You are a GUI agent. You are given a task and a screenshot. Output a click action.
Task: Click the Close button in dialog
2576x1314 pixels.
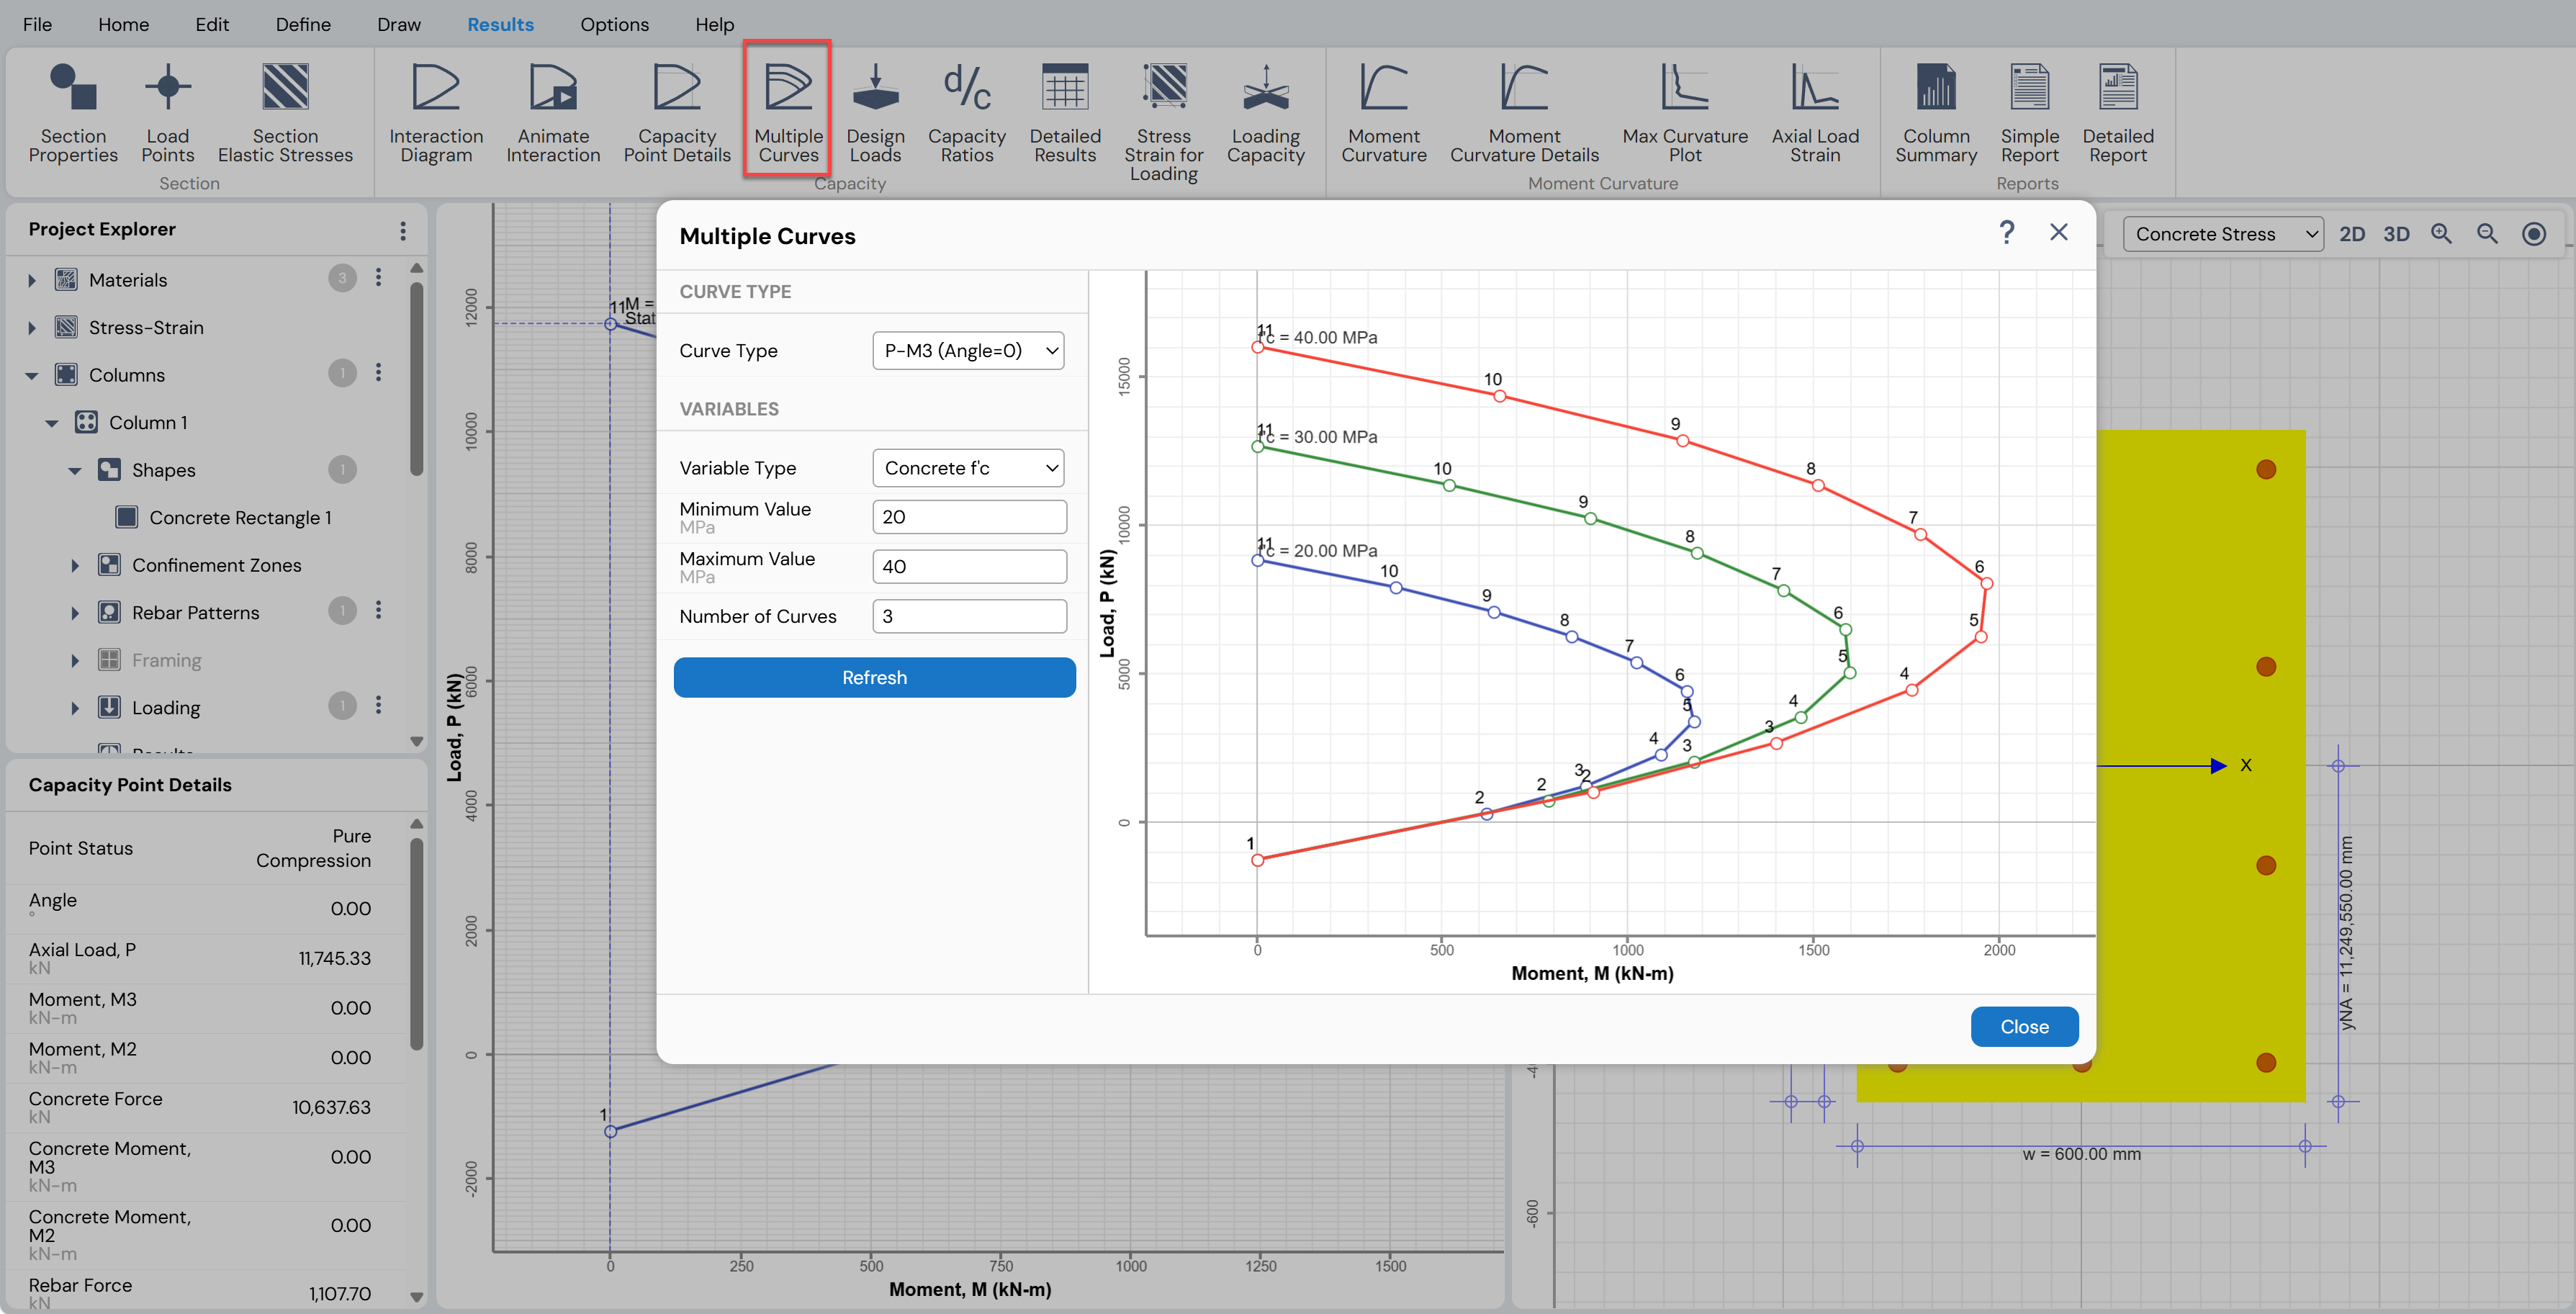pos(2024,1027)
